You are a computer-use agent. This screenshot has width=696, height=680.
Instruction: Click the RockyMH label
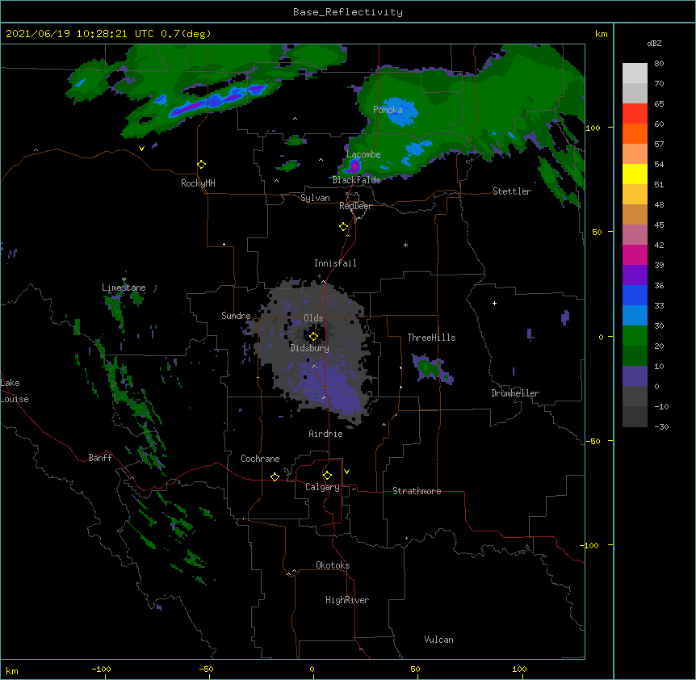click(198, 183)
